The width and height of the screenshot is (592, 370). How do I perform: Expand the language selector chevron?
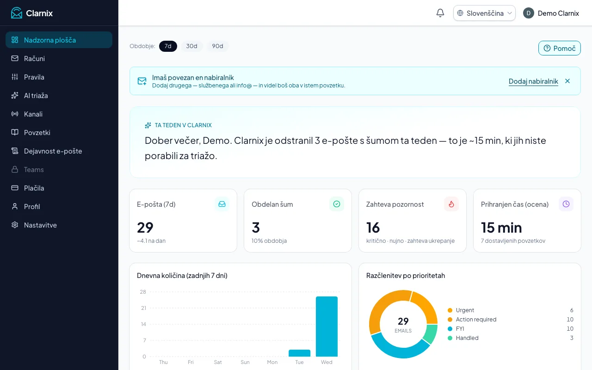click(x=510, y=13)
